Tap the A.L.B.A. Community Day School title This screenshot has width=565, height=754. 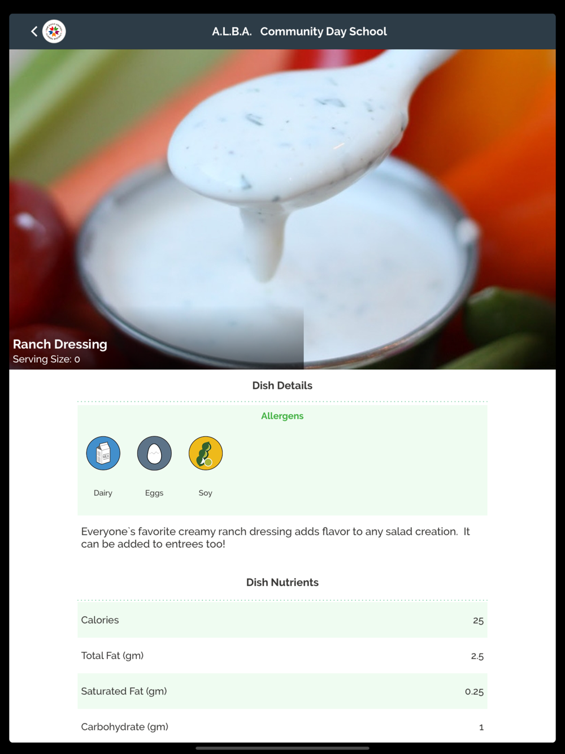click(x=299, y=32)
